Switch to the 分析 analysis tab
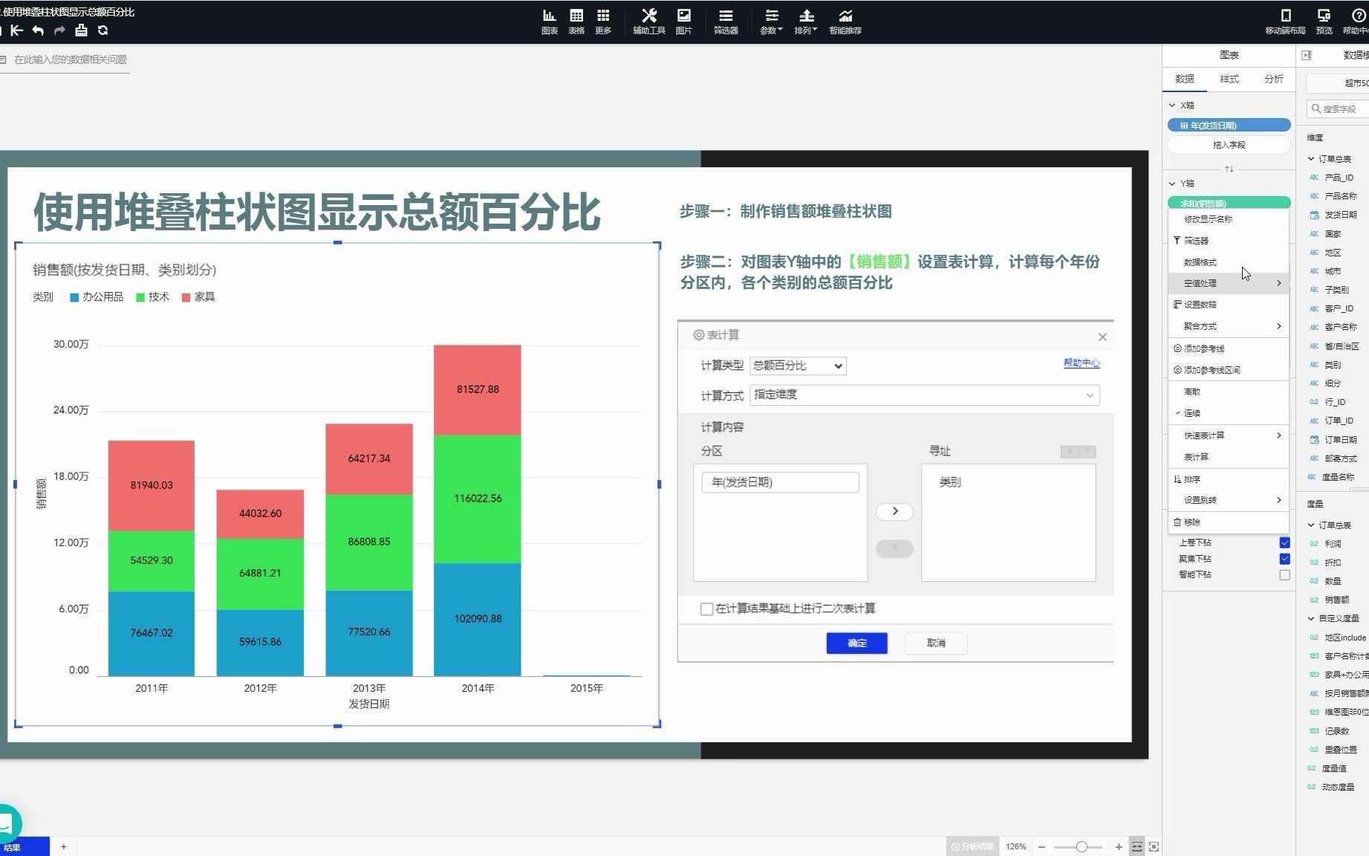The height and width of the screenshot is (856, 1369). coord(1274,79)
